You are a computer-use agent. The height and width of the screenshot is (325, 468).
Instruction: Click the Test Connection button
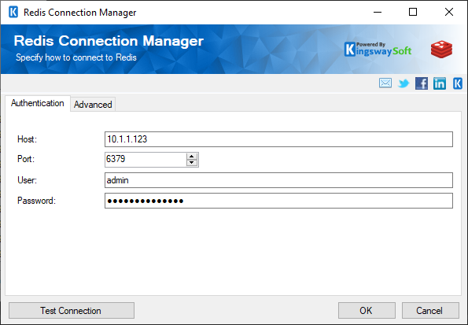tap(72, 311)
